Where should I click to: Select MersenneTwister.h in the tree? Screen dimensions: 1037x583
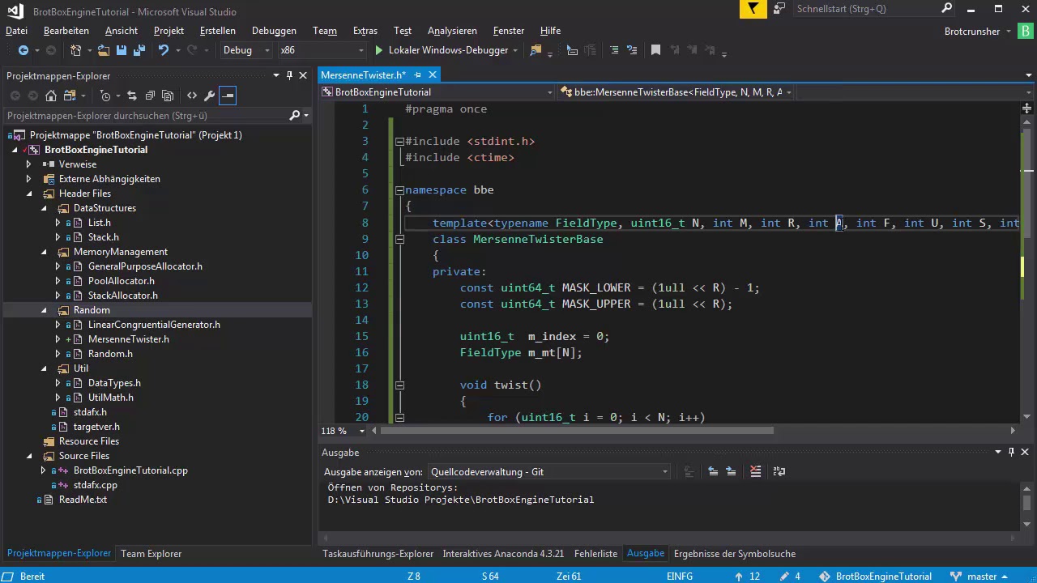[x=128, y=339]
